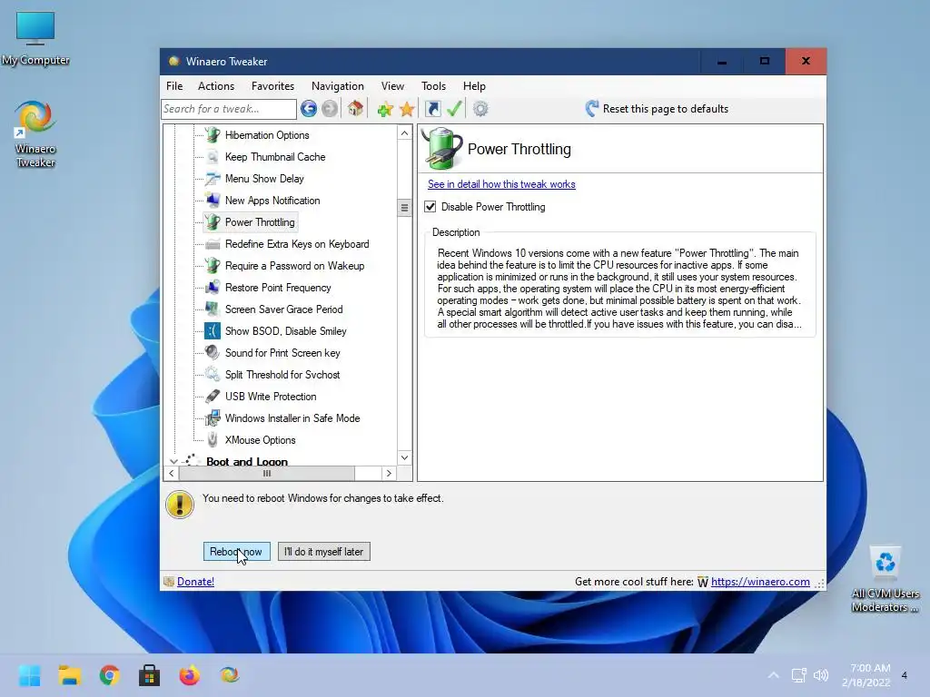The image size is (930, 697).
Task: Click the export shortcut arrow toolbar icon
Action: [433, 109]
